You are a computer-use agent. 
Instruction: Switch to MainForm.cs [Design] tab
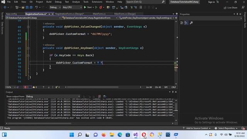coord(125,14)
